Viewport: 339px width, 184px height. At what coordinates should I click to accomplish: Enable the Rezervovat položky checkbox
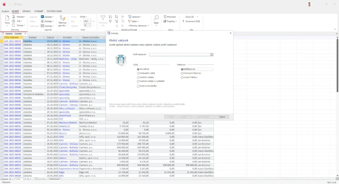point(138,86)
